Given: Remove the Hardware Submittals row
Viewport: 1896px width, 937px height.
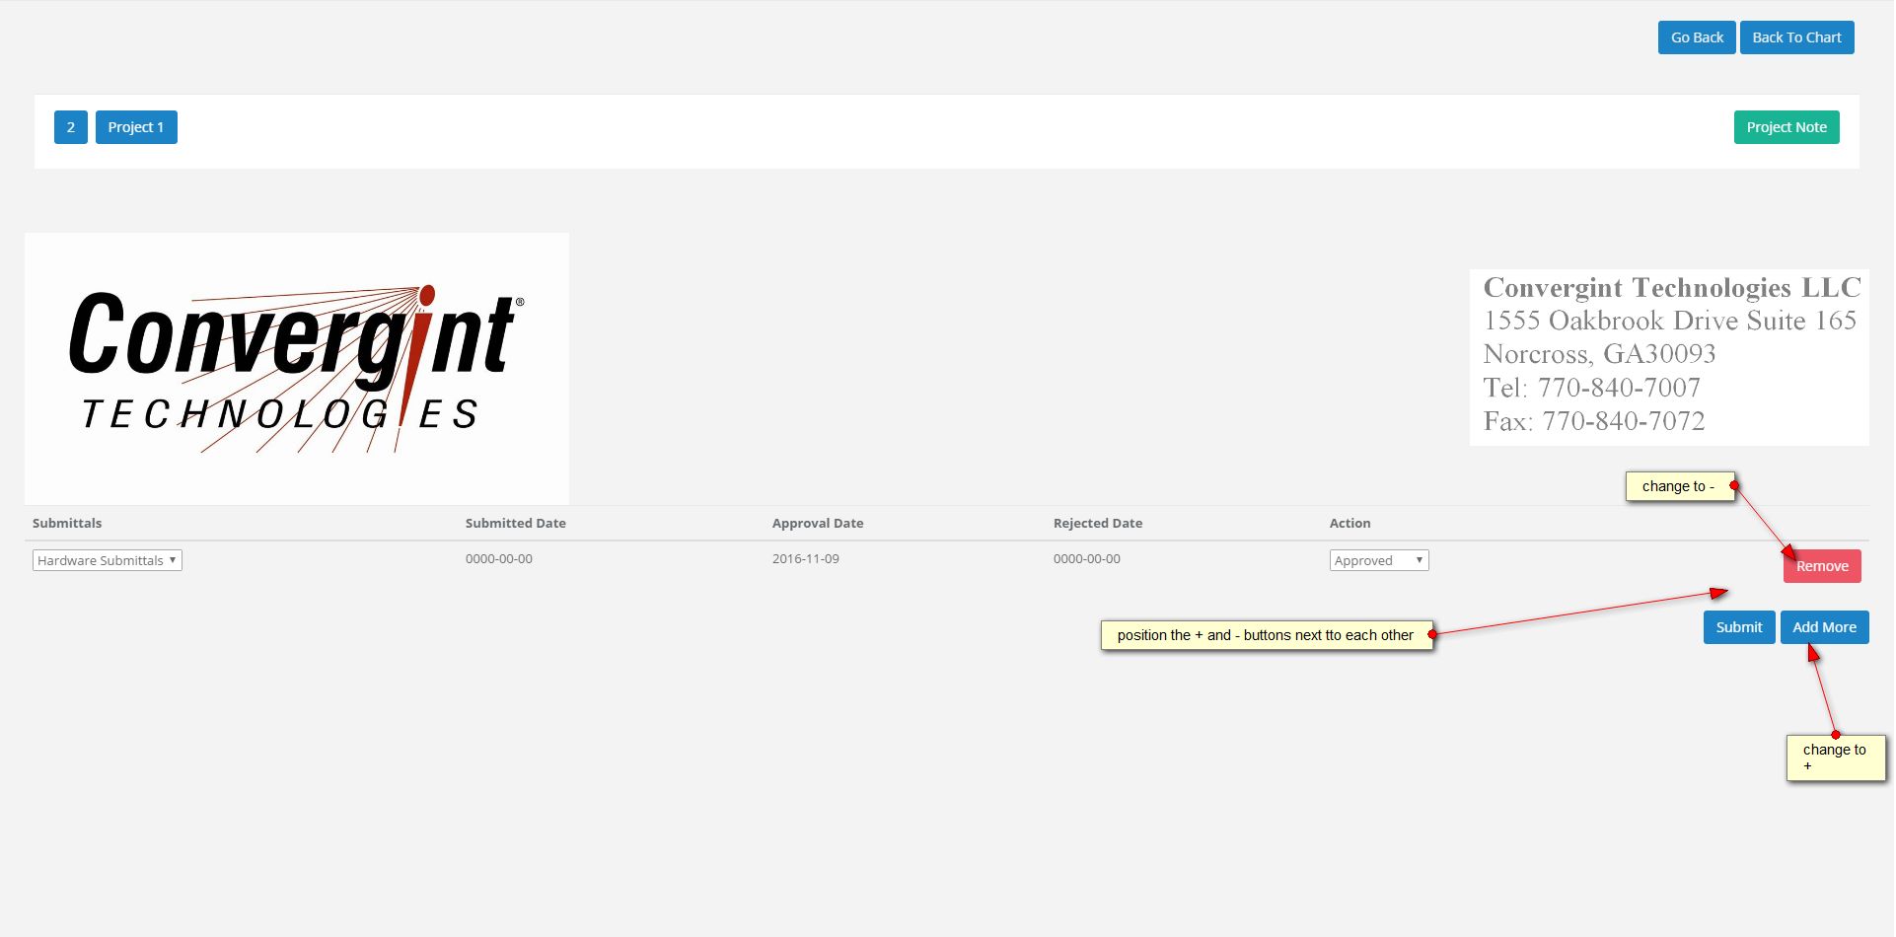Looking at the screenshot, I should point(1822,566).
